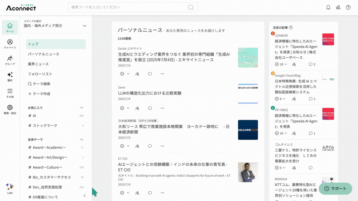Mark the 日本経済新聞 article as read
The width and height of the screenshot is (358, 201).
[x=122, y=146]
